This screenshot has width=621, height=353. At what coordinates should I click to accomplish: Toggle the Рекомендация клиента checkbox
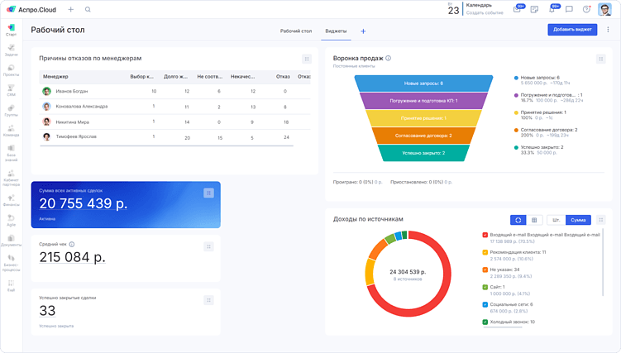tap(485, 252)
